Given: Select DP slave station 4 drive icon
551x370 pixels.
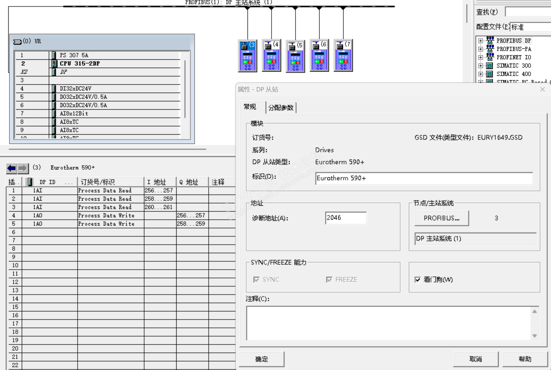Looking at the screenshot, I should click(271, 56).
